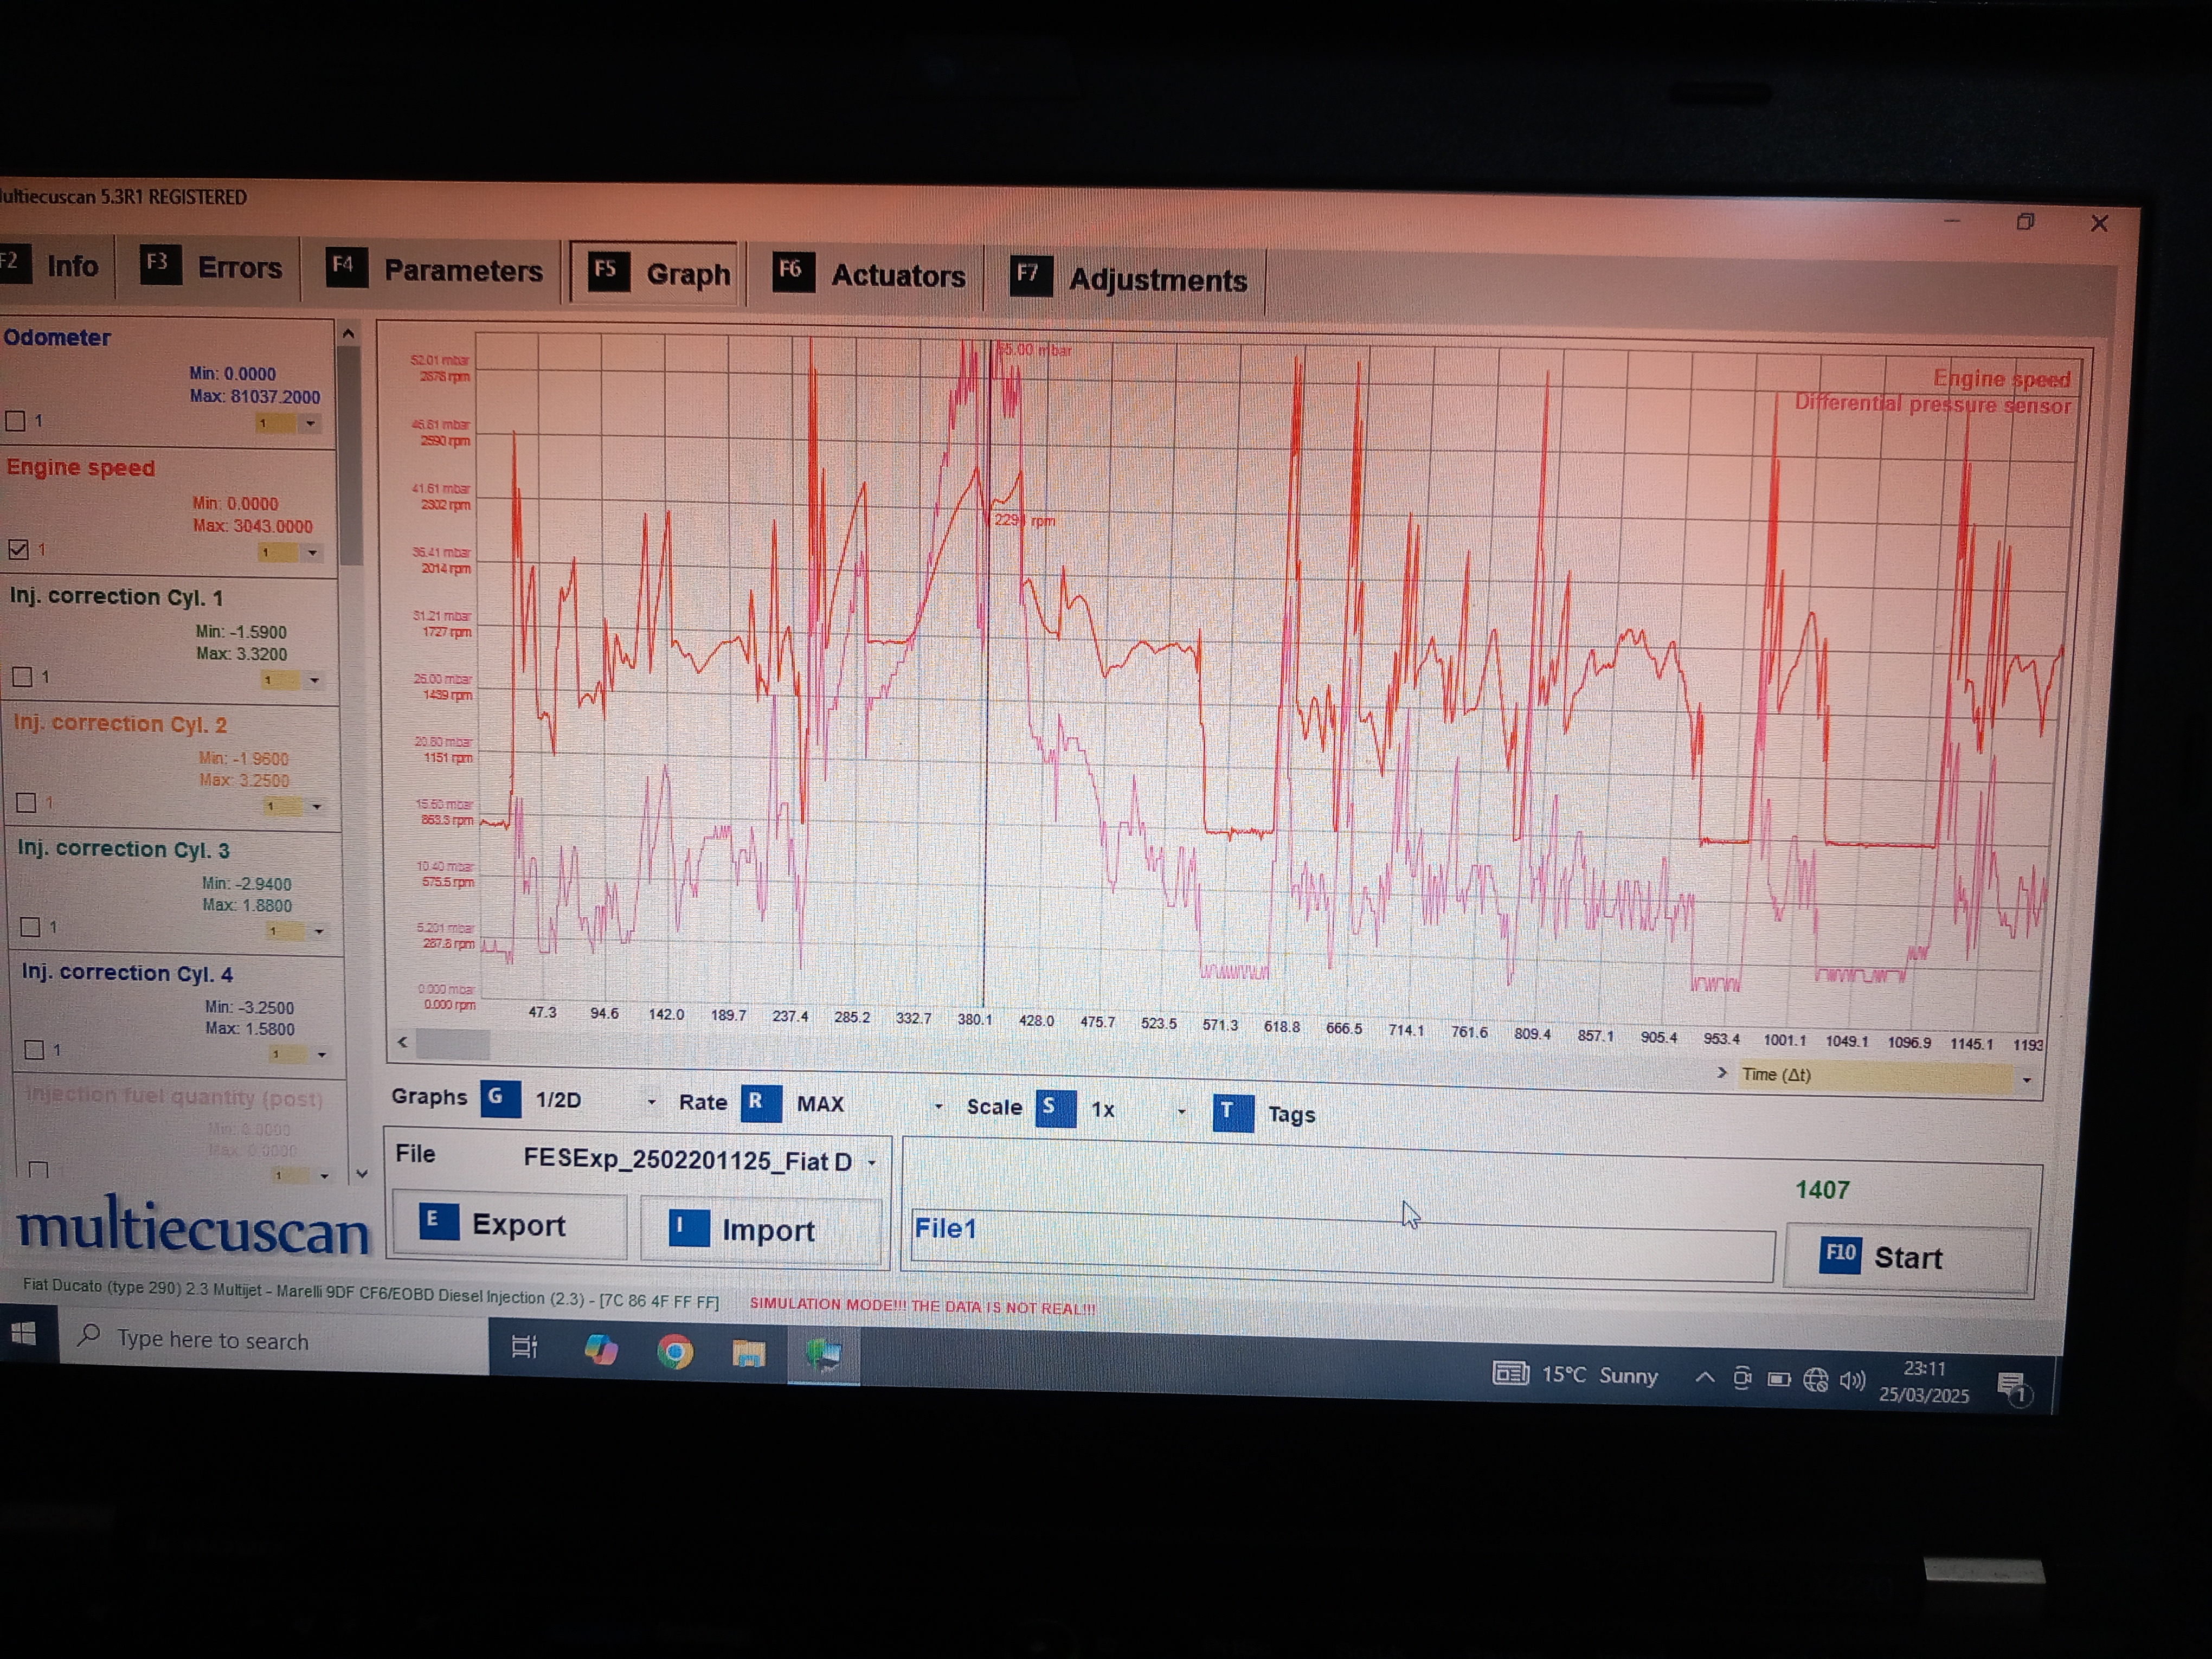Click the I icon on Import
The height and width of the screenshot is (1659, 2212).
tap(688, 1227)
